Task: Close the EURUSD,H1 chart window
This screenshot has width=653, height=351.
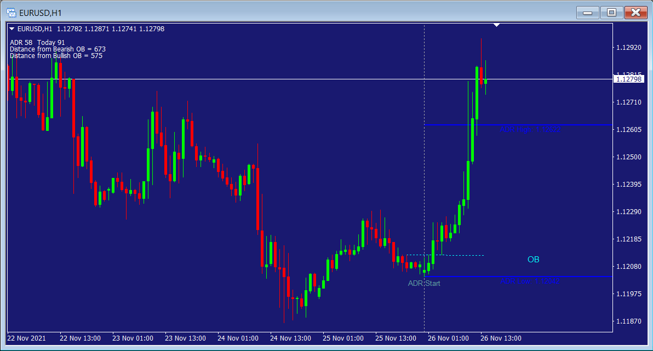Action: pos(635,12)
